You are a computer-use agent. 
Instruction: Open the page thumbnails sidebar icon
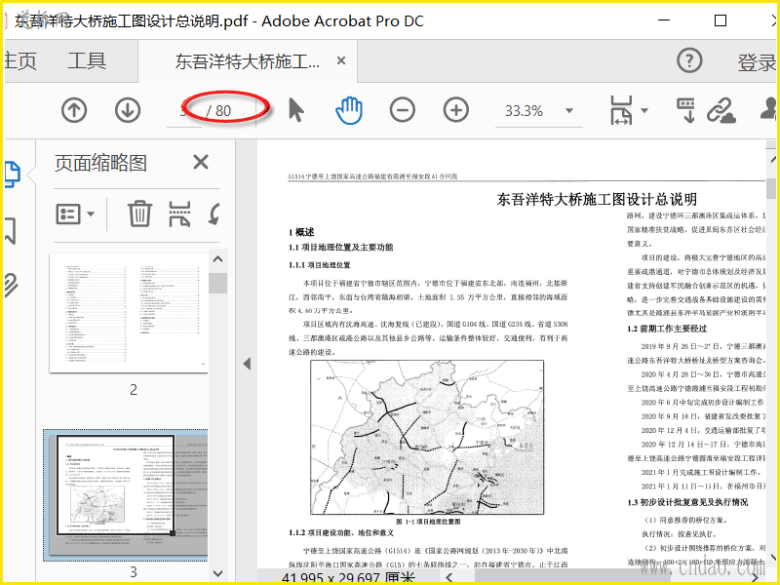tap(12, 175)
